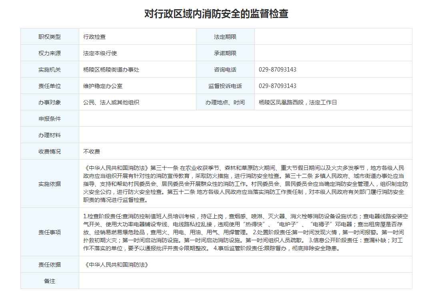434x295 pixels.
Task: Select the 不收费 fee text
Action: (92, 151)
